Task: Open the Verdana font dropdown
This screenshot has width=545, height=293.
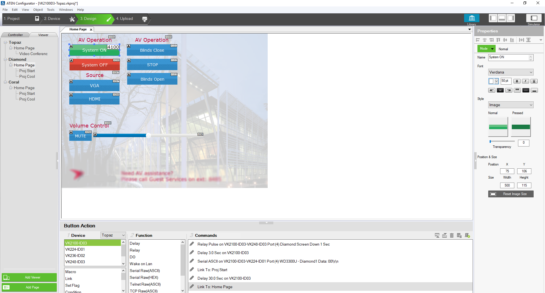Action: pyautogui.click(x=511, y=72)
